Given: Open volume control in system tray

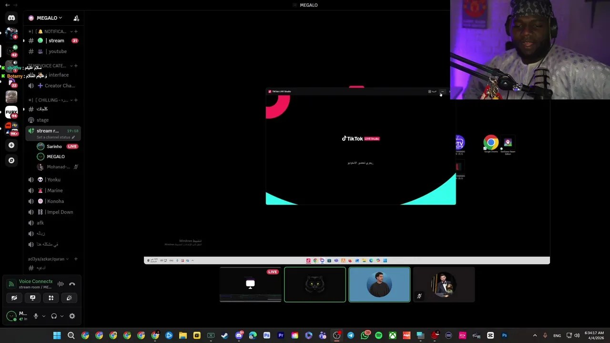Looking at the screenshot, I should pos(577,335).
